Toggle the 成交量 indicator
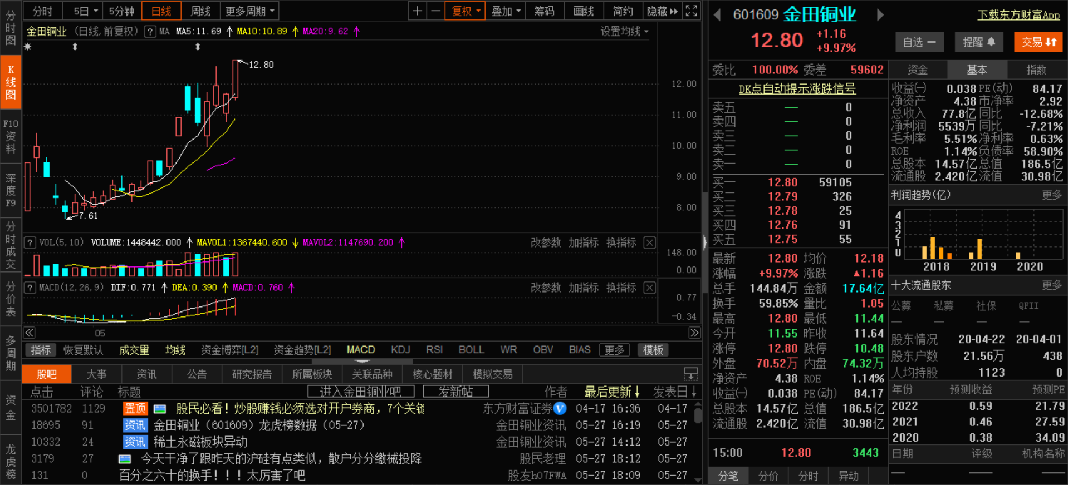 coord(134,350)
